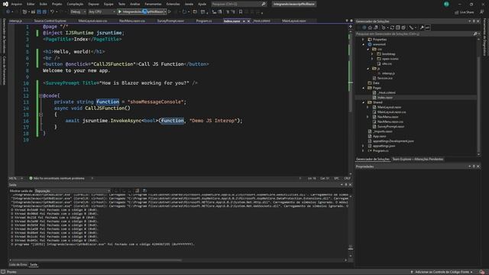Select interop.js in Solution Explorer
489x275 pixels.
(388, 73)
